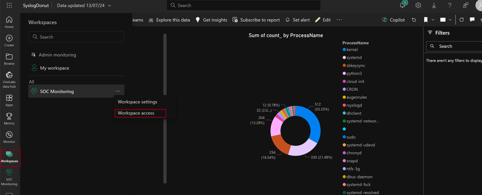
Task: Choose Subscribe to report
Action: click(x=256, y=20)
